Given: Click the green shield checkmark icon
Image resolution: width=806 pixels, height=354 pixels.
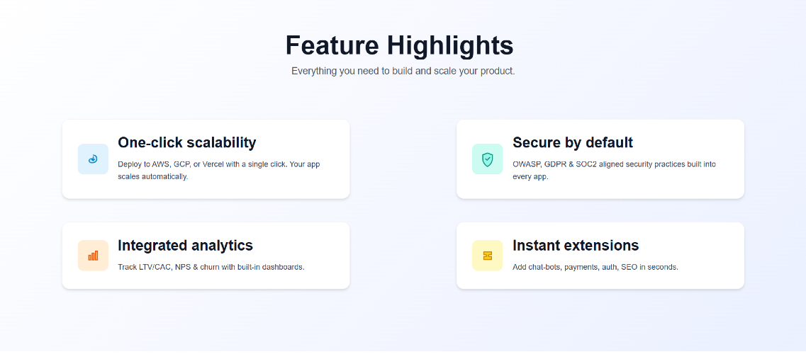Looking at the screenshot, I should coord(487,159).
